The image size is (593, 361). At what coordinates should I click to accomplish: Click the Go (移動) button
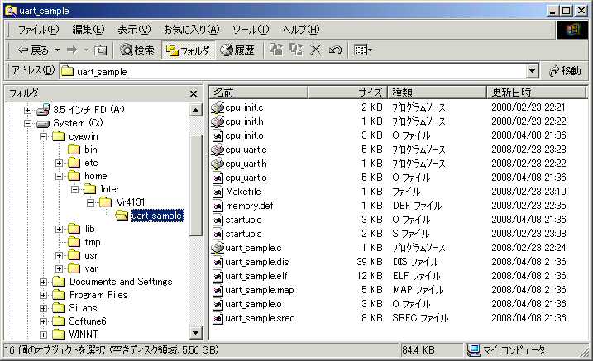566,70
